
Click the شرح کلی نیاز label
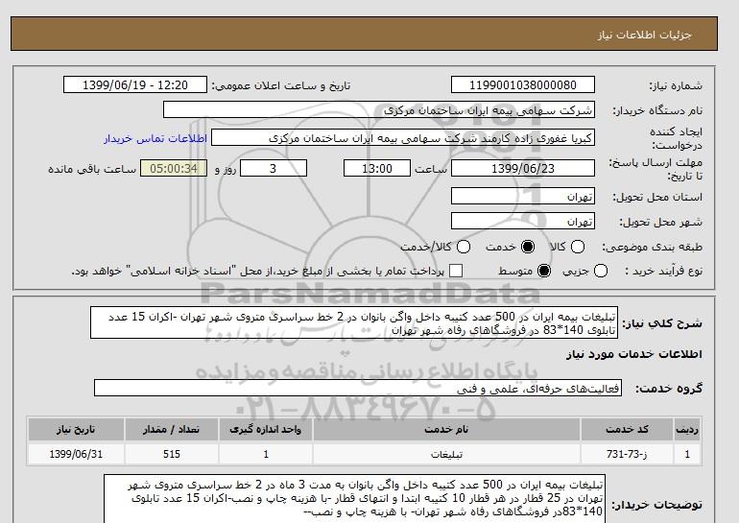662,323
